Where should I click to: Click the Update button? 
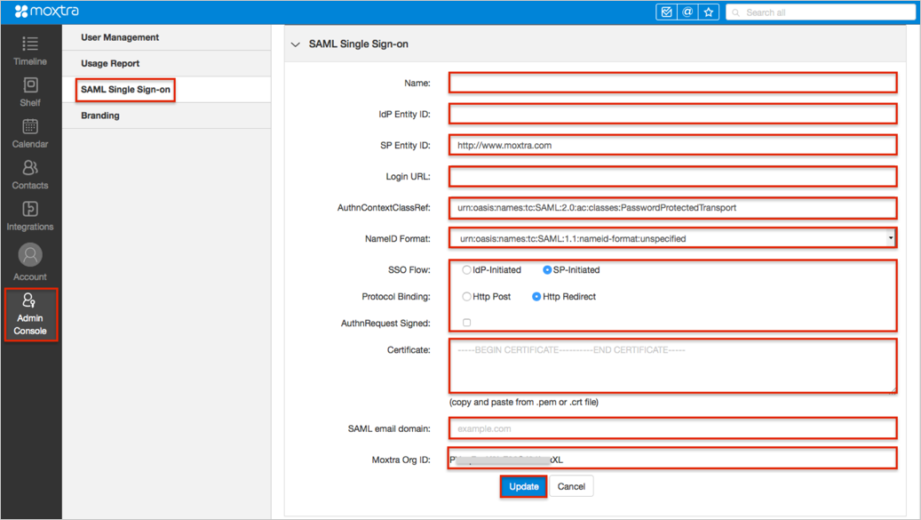(523, 486)
